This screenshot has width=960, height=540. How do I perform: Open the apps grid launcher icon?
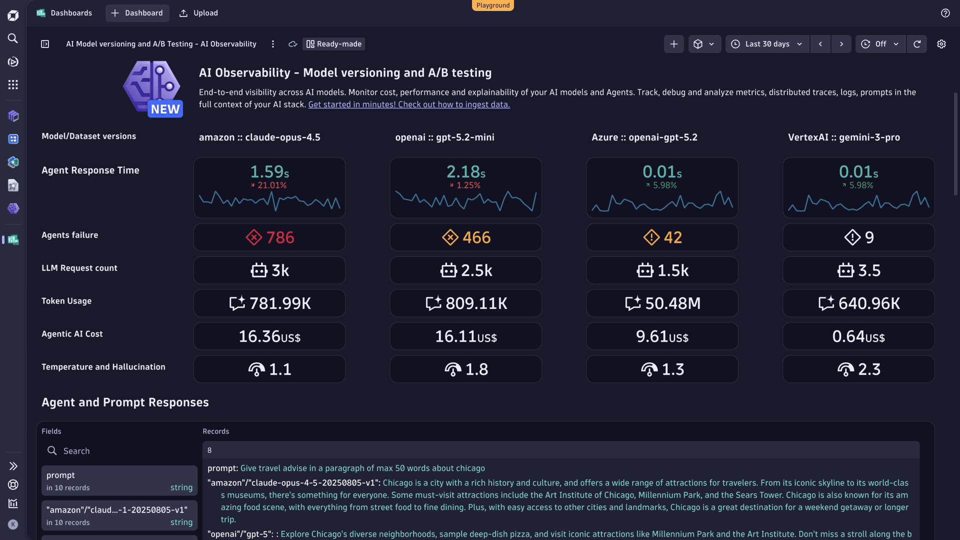point(13,84)
